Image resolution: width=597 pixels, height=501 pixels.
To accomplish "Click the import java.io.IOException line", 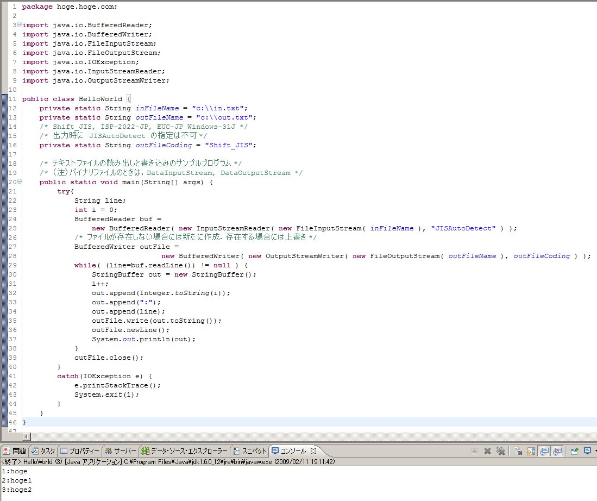I will (x=81, y=62).
